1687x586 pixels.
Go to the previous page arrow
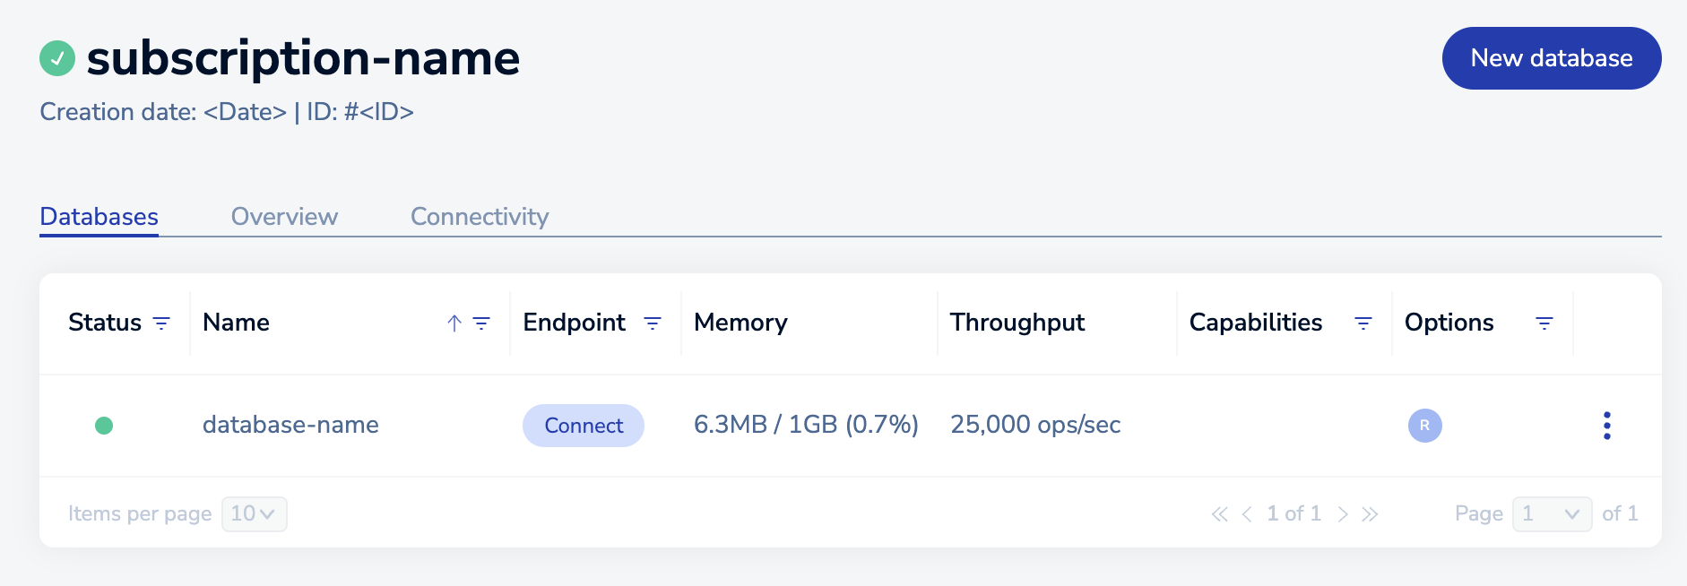click(1247, 514)
